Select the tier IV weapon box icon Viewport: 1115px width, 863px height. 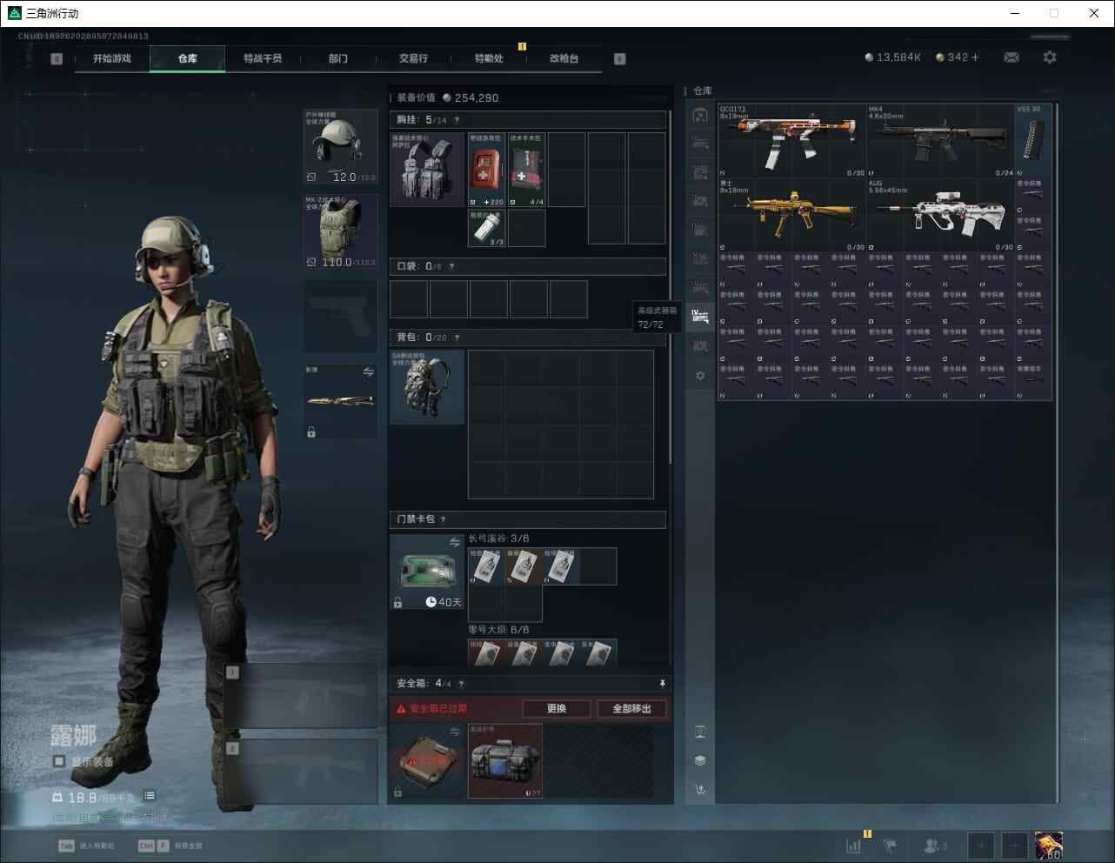coord(699,316)
